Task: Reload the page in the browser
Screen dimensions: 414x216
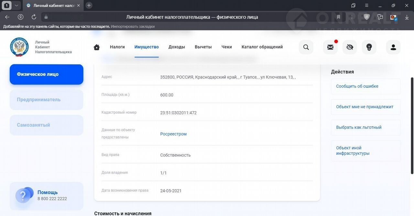Action: click(x=34, y=17)
